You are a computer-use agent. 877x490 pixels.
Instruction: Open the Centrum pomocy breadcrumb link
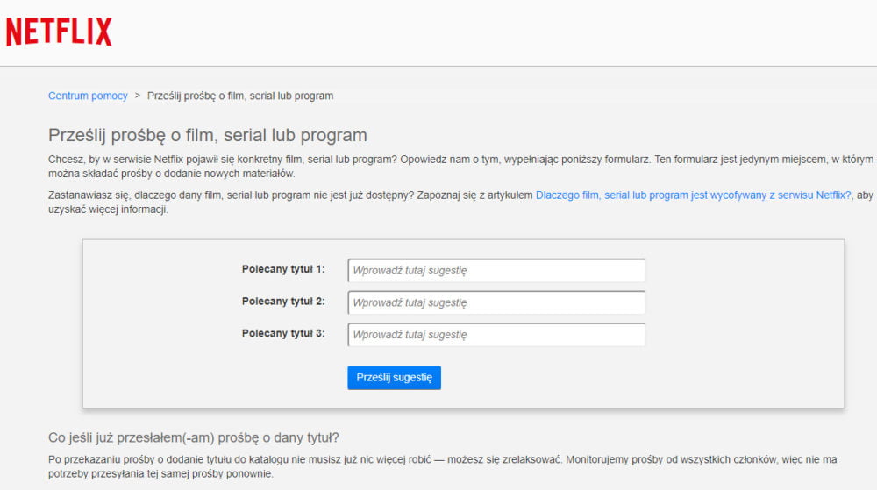tap(88, 96)
